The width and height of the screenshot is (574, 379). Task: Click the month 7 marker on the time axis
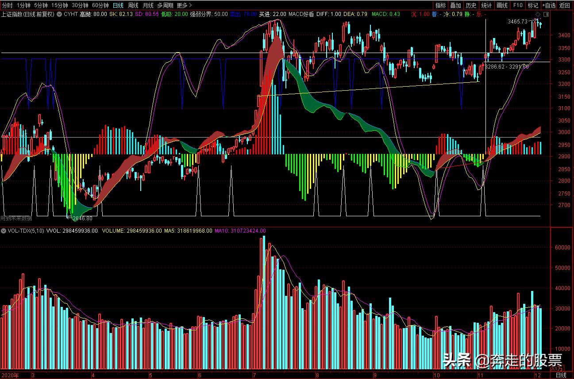coord(254,375)
